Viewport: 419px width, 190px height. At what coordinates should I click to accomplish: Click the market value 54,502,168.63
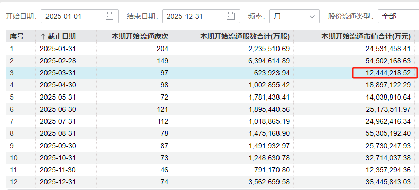pos(388,61)
